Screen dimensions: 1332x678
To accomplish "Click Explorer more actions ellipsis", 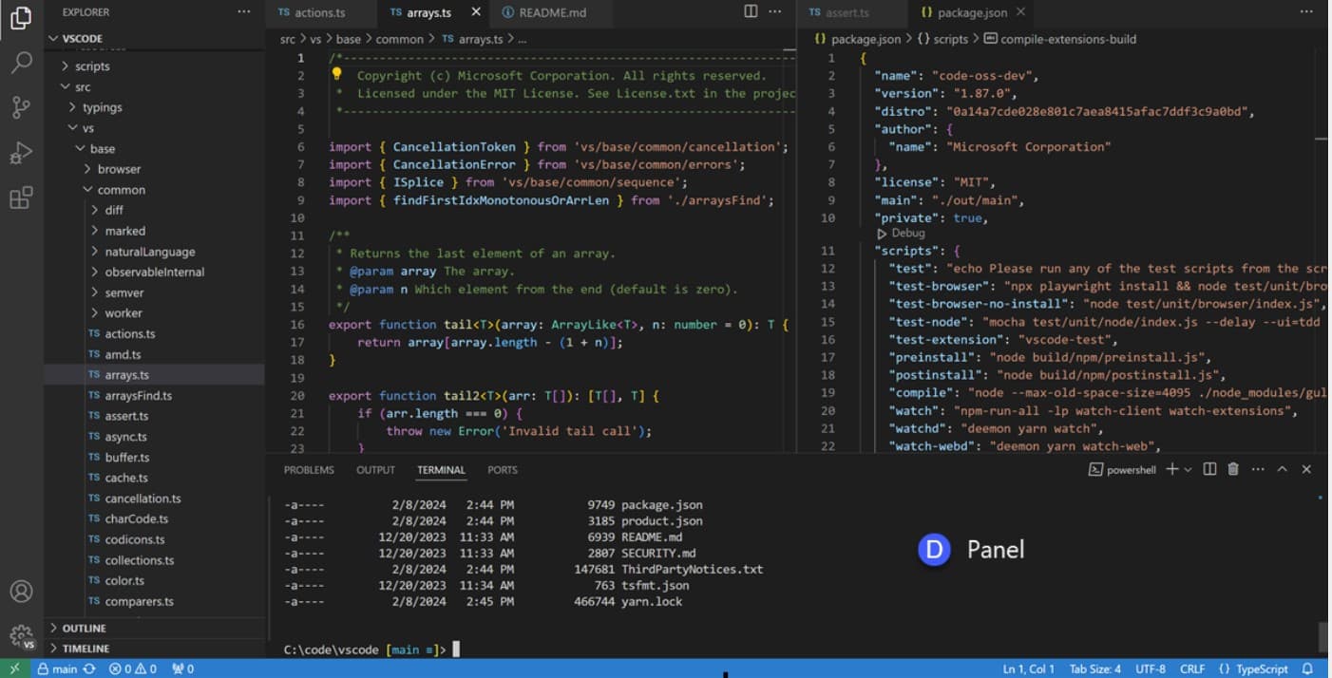I will point(244,12).
